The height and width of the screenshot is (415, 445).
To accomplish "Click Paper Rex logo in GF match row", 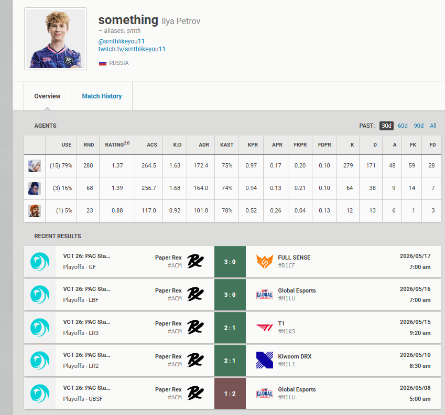I will (x=196, y=261).
